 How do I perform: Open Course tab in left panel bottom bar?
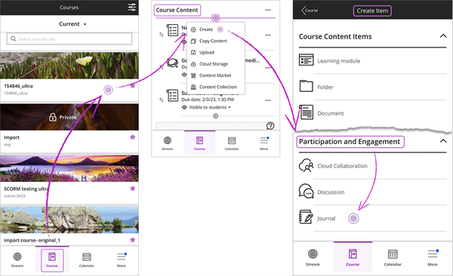point(52,260)
